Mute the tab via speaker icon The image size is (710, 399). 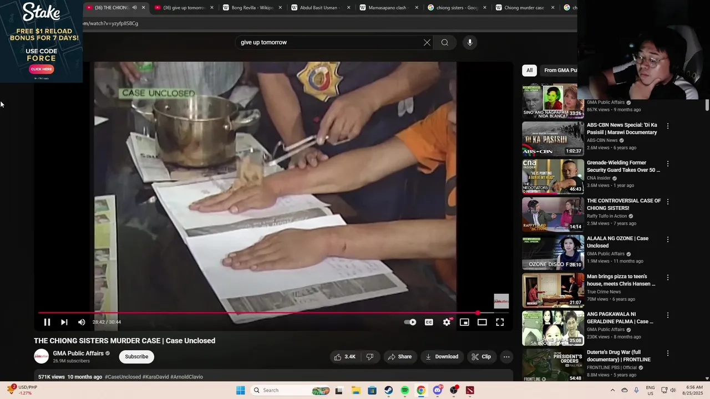134,8
